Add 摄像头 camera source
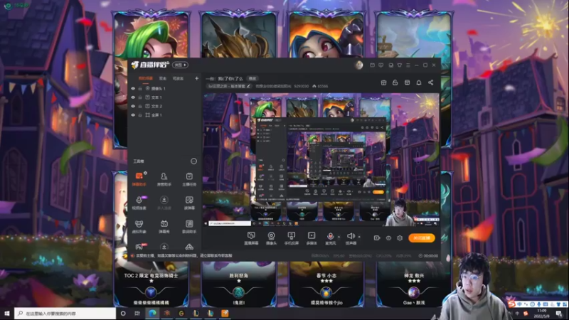569x320 pixels. click(x=271, y=238)
